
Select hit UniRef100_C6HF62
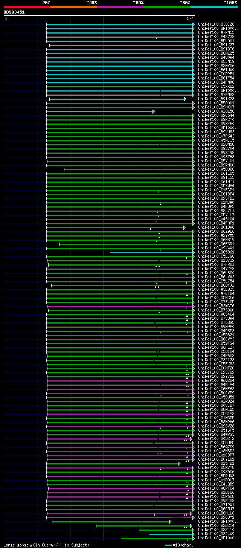point(216,389)
